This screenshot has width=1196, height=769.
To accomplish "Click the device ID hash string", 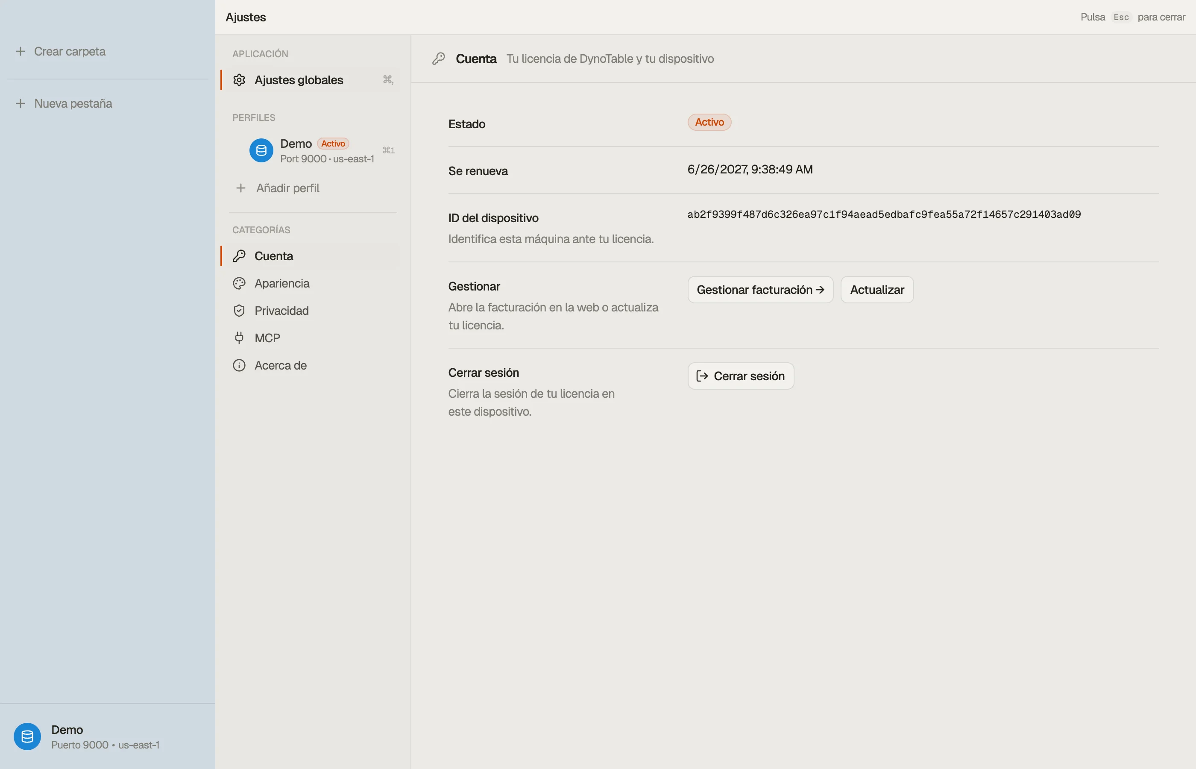I will pyautogui.click(x=883, y=215).
